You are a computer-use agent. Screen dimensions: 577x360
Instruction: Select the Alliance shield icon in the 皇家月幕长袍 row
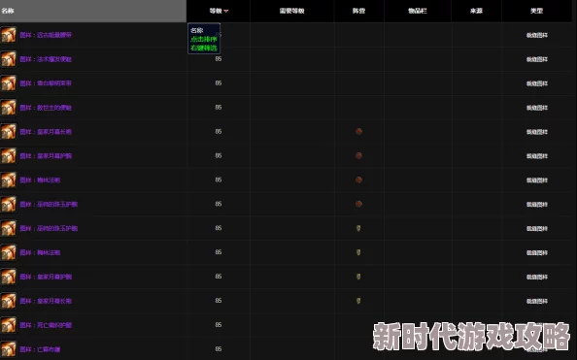(358, 301)
